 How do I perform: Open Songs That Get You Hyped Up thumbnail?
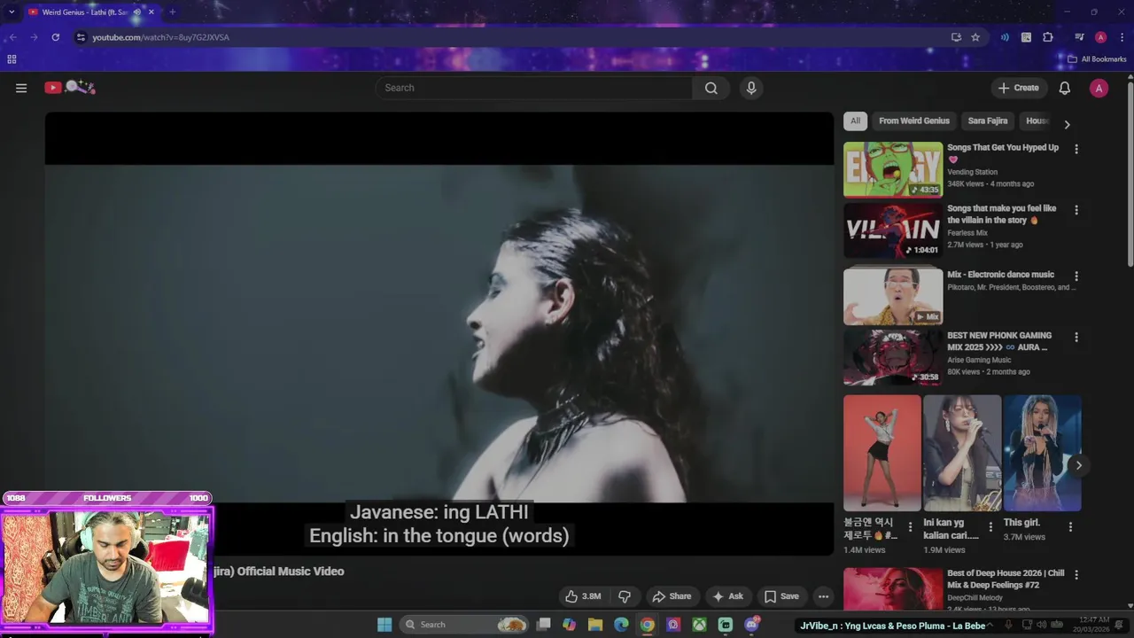[893, 169]
